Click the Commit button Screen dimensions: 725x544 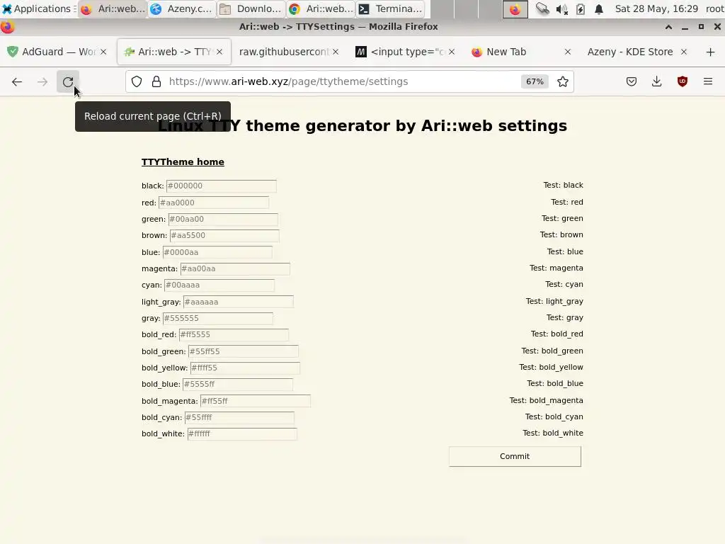pyautogui.click(x=515, y=457)
